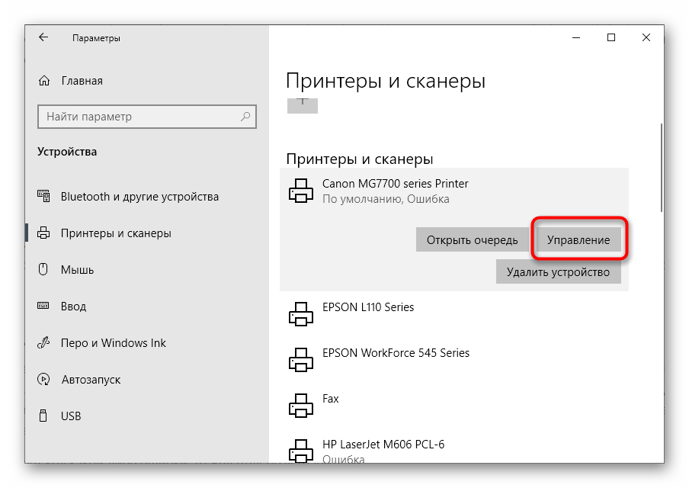Select the EPSON L110 Series printer
The image size is (689, 488).
(368, 307)
